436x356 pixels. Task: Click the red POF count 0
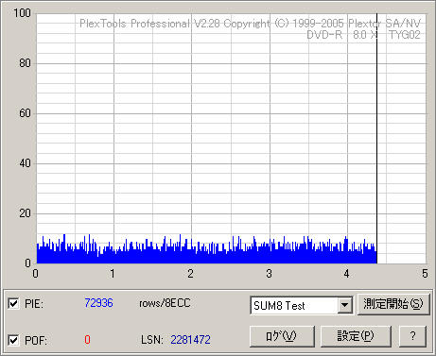coord(87,340)
